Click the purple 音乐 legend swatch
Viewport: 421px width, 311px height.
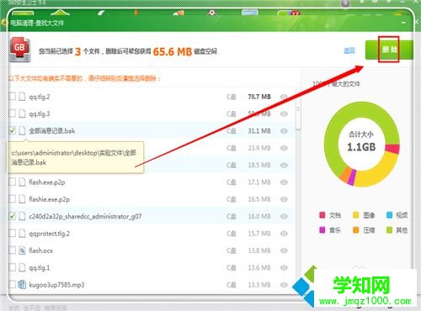[322, 230]
